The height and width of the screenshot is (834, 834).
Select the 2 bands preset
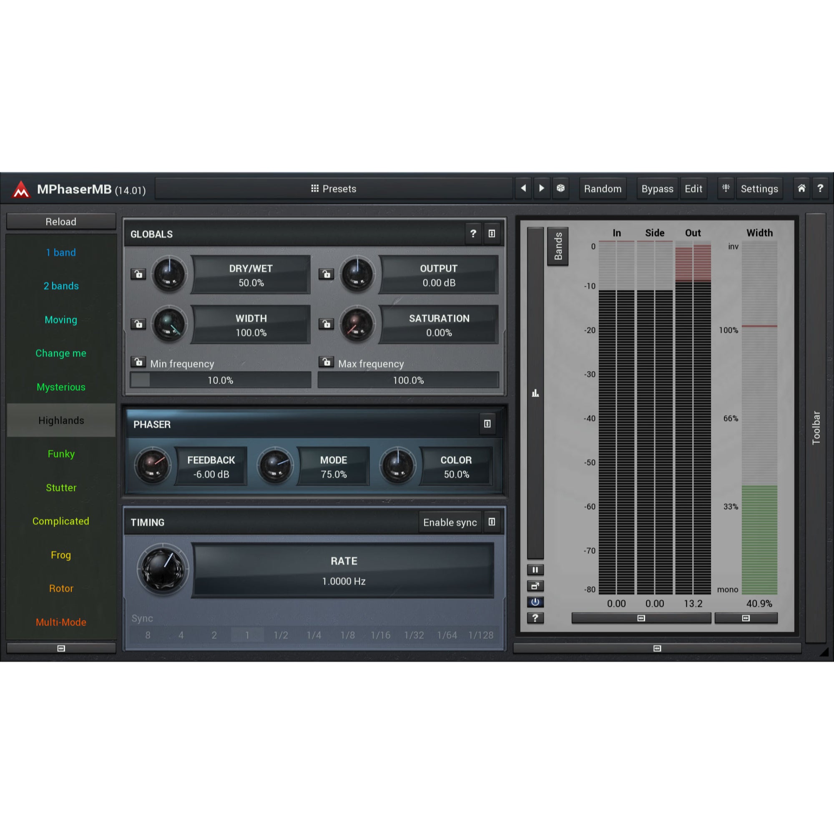tap(61, 286)
